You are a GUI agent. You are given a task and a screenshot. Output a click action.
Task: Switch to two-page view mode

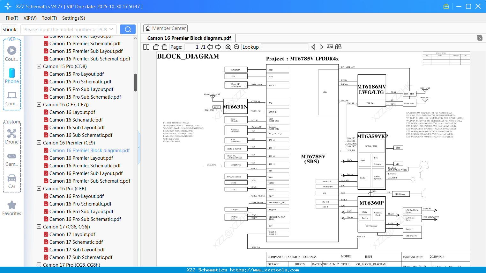146,47
